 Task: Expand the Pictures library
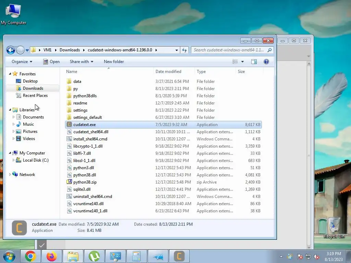coord(13,131)
